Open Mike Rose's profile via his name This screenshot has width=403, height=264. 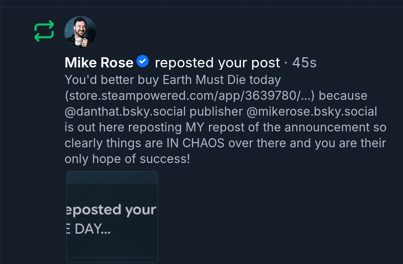[x=99, y=63]
